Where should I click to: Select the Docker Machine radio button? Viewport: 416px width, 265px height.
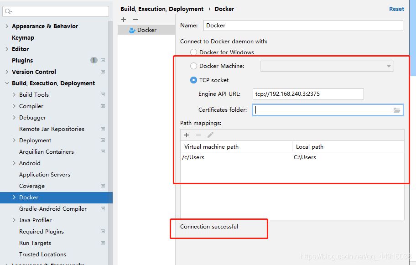click(193, 66)
